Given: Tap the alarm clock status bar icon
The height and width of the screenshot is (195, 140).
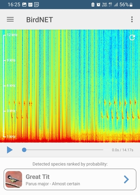Looking at the screenshot, I should pyautogui.click(x=98, y=5).
